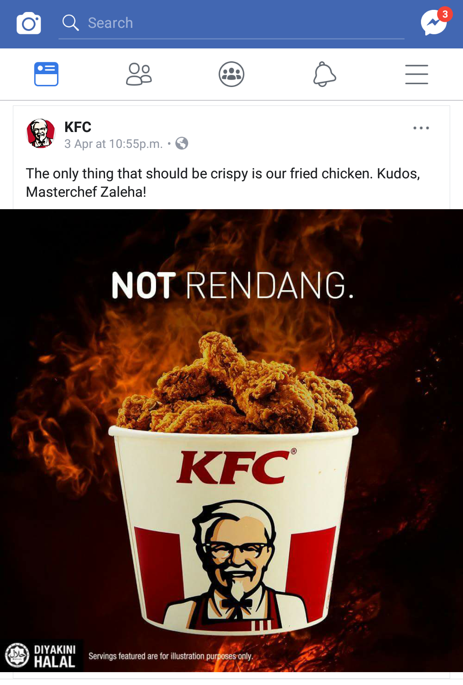Click the Messenger red badge count
Image resolution: width=463 pixels, height=685 pixels.
[445, 14]
